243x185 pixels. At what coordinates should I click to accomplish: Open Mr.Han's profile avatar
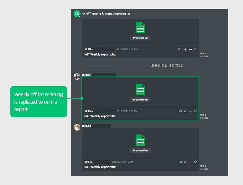[x=77, y=77]
